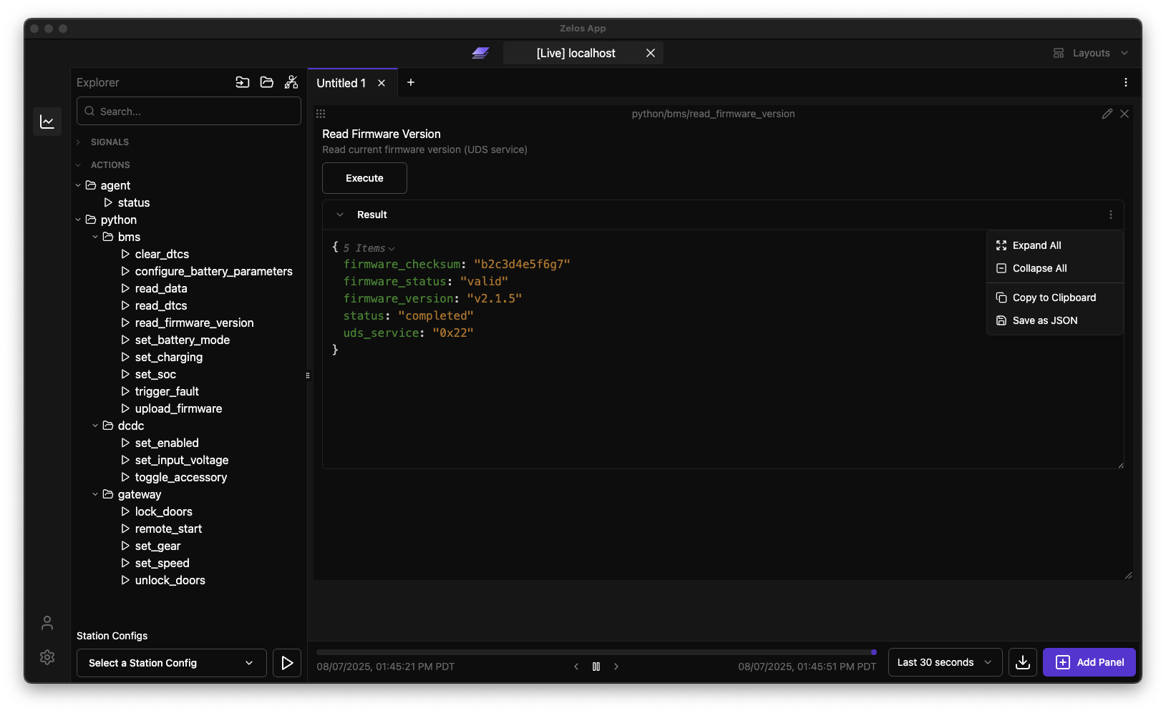Run the station config play button

[287, 663]
